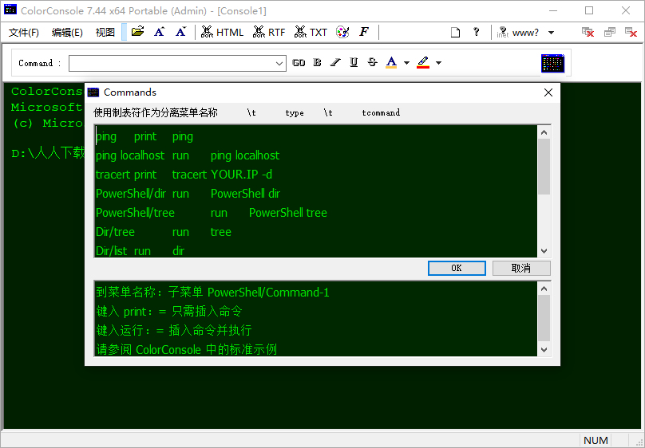645x448 pixels.
Task: Toggle strikethrough formatting
Action: point(372,62)
